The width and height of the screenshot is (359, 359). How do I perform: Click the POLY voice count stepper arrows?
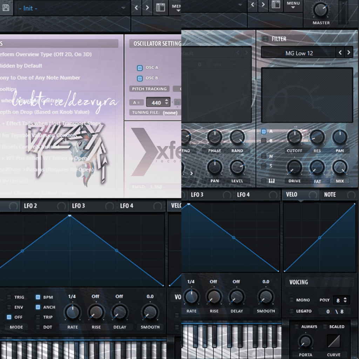345,300
